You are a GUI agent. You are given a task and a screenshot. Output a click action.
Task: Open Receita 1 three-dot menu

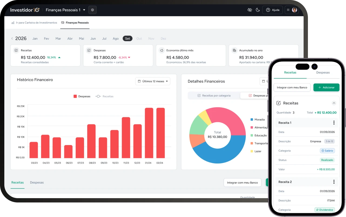pos(334,123)
